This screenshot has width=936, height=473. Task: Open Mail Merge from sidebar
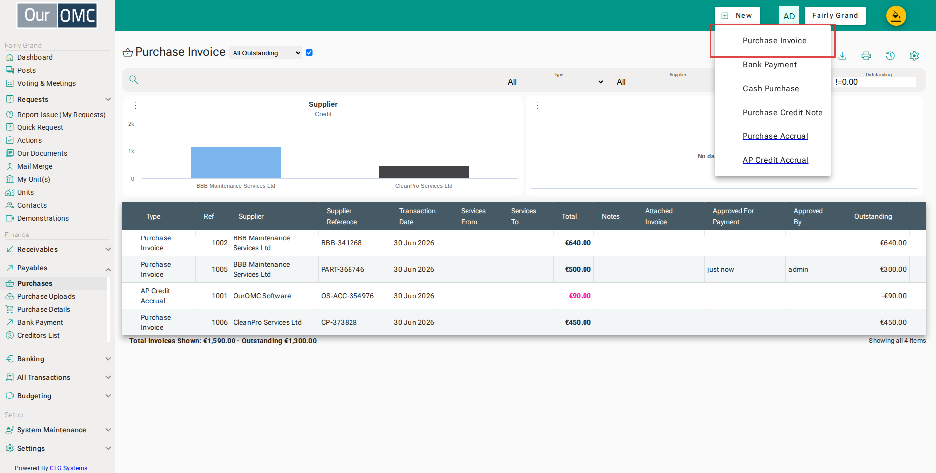pos(35,166)
